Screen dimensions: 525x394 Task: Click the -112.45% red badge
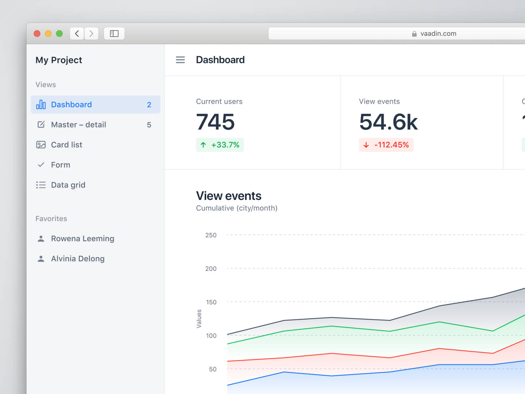[386, 145]
